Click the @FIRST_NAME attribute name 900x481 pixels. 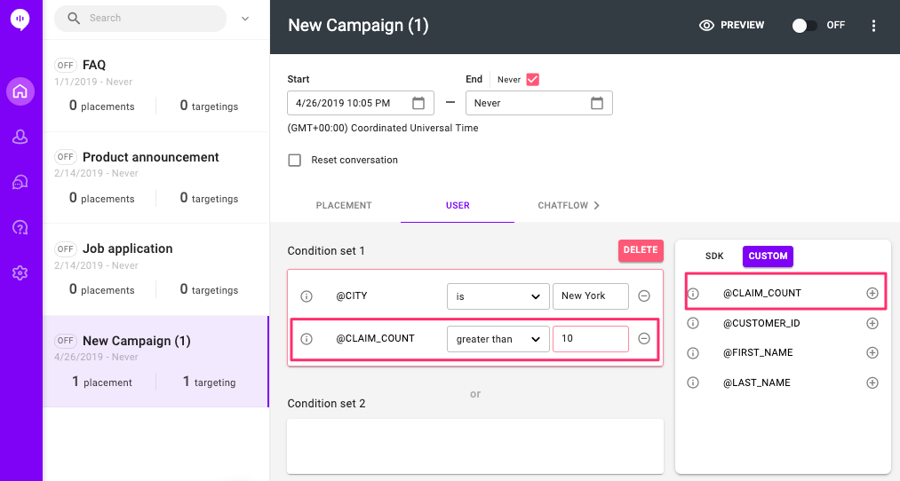(758, 352)
